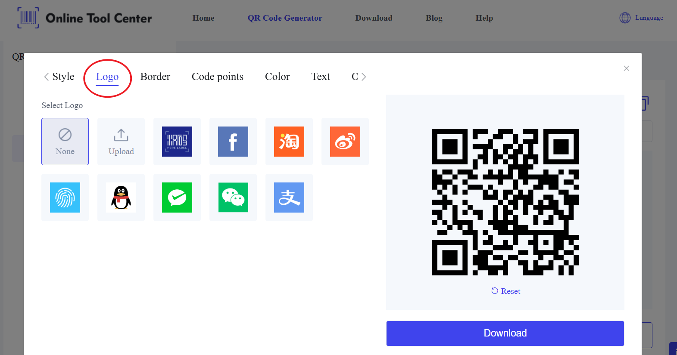Image resolution: width=677 pixels, height=355 pixels.
Task: Switch to the Color tab
Action: click(277, 77)
